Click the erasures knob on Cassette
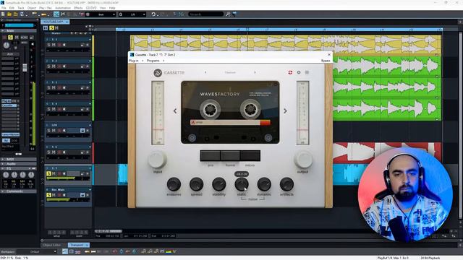 click(174, 184)
